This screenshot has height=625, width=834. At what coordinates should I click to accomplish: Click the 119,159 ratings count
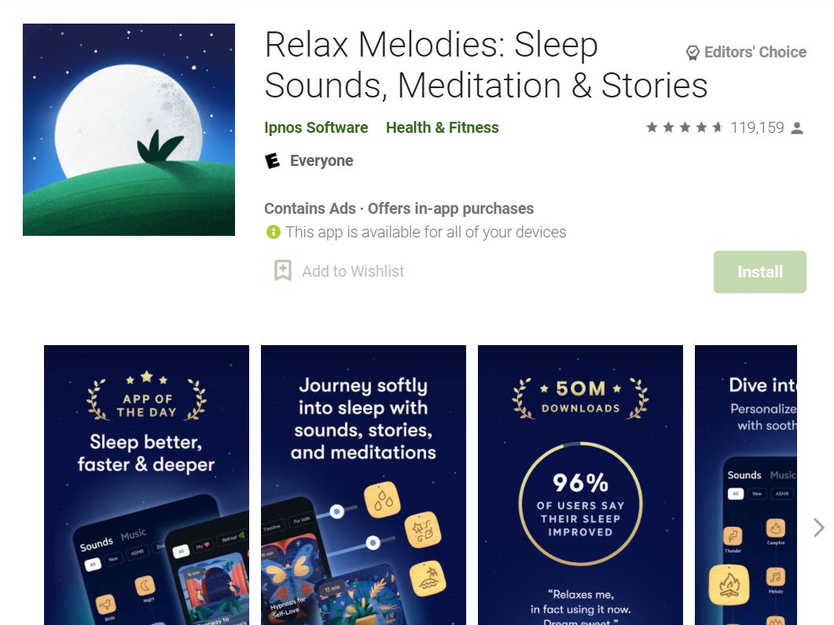point(757,127)
